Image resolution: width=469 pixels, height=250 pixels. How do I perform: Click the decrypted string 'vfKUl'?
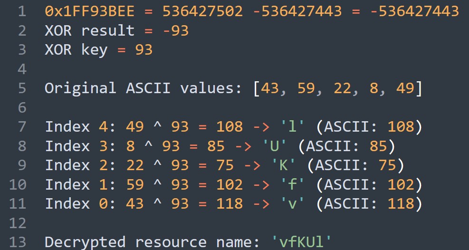(x=301, y=242)
